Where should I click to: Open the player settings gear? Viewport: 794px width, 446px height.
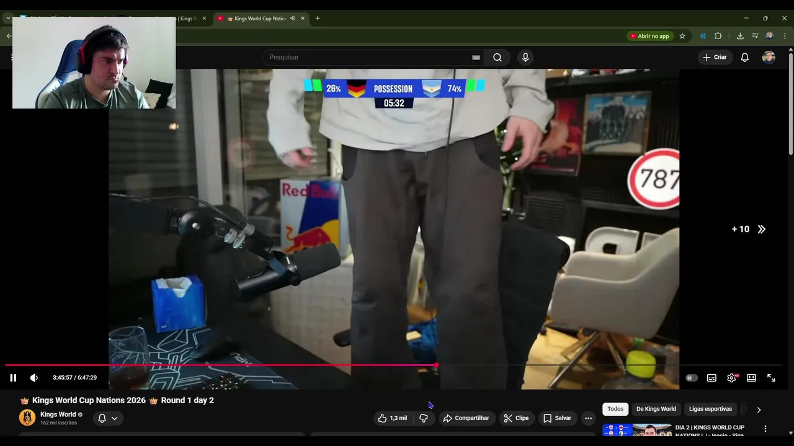[732, 378]
